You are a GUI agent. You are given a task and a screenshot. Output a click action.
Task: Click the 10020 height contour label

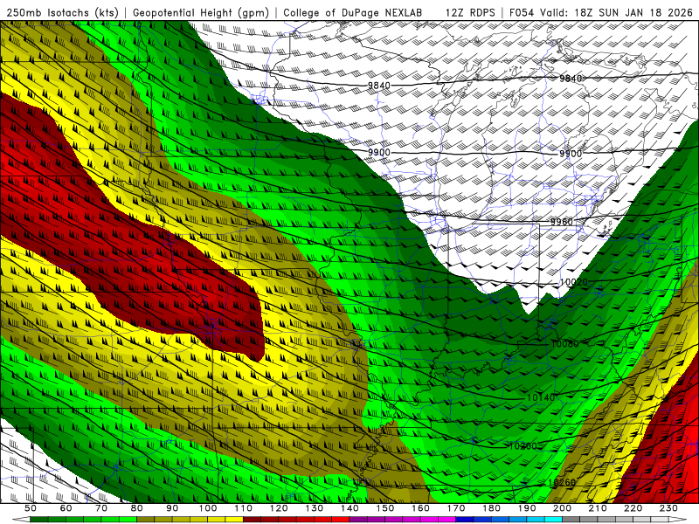pos(574,282)
